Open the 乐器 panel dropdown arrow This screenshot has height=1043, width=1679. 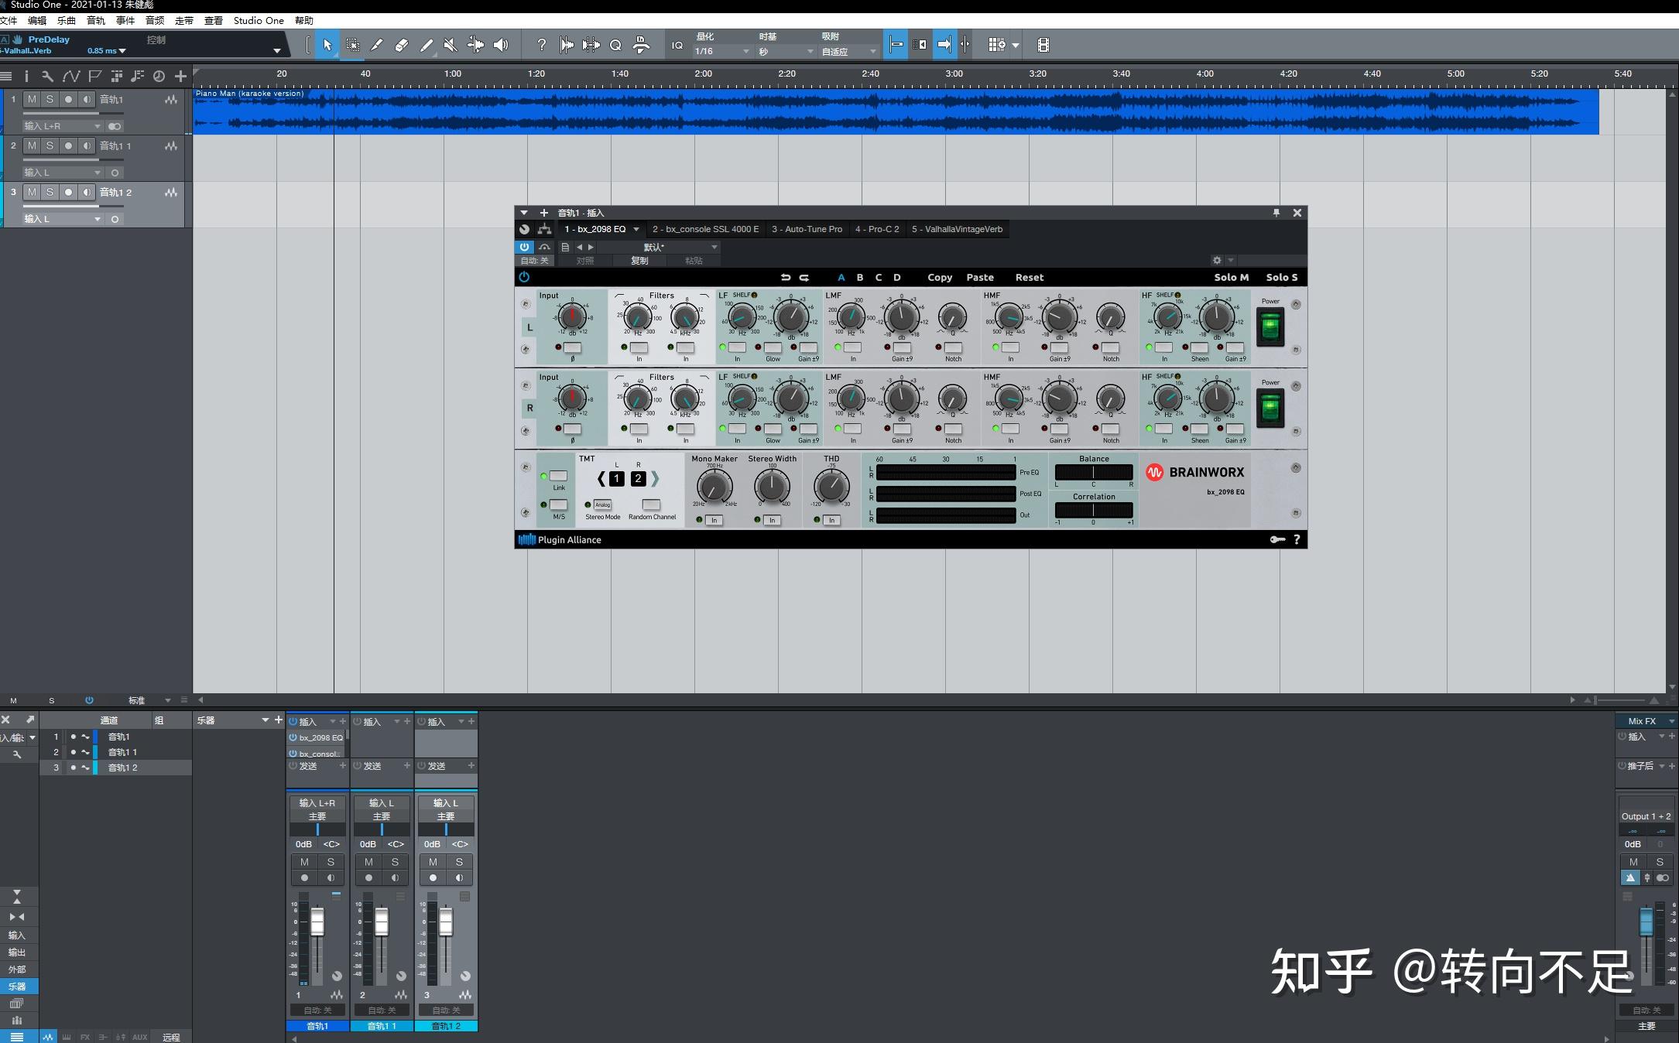pyautogui.click(x=266, y=720)
